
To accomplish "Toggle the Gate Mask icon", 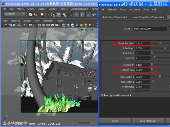I will (43, 25).
